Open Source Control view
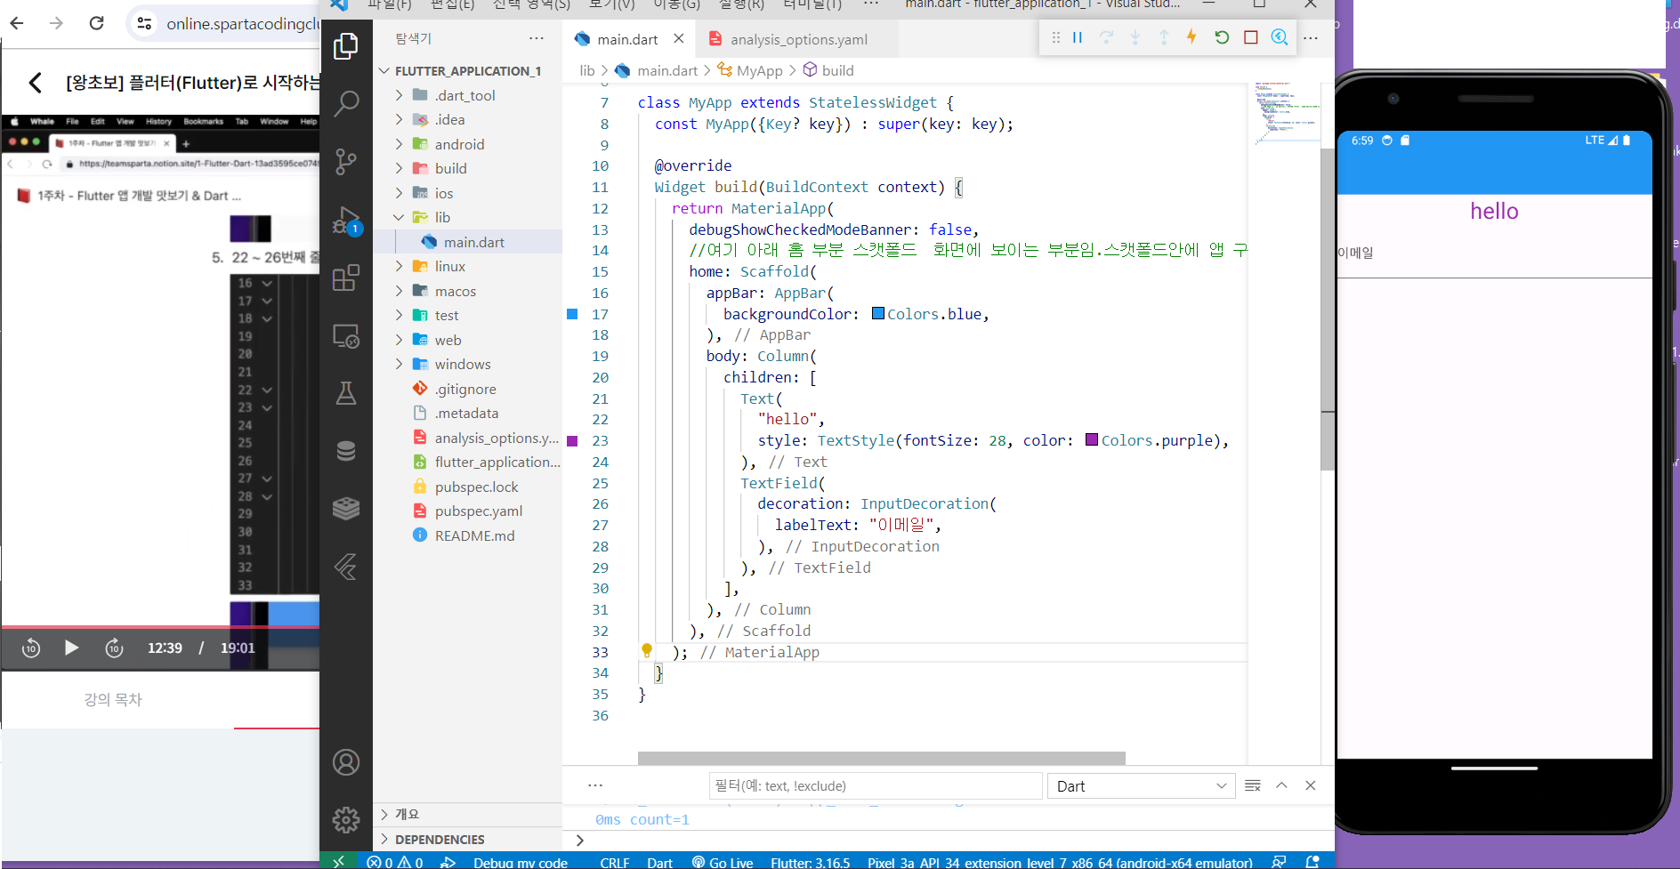1680x869 pixels. [346, 162]
